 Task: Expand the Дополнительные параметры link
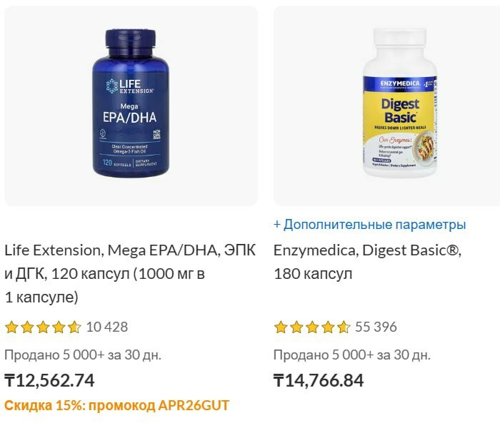click(x=370, y=225)
